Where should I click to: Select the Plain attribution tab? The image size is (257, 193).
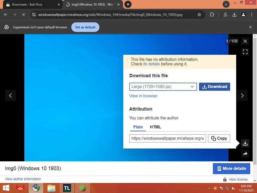(x=138, y=127)
